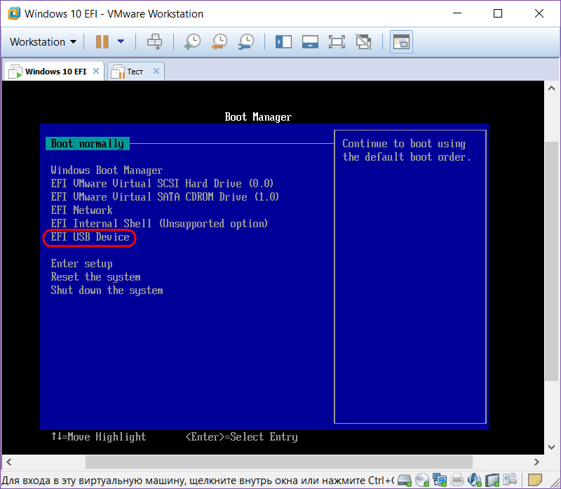Click the printer status icon
The height and width of the screenshot is (489, 561).
(457, 480)
